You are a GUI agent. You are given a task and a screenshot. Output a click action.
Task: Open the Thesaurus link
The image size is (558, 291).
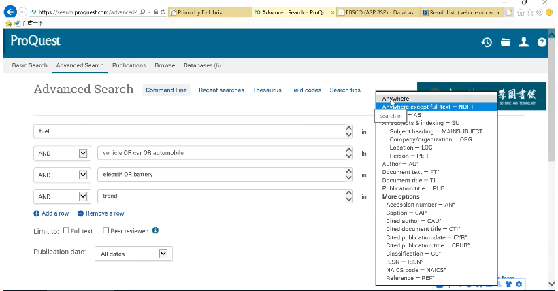point(267,90)
